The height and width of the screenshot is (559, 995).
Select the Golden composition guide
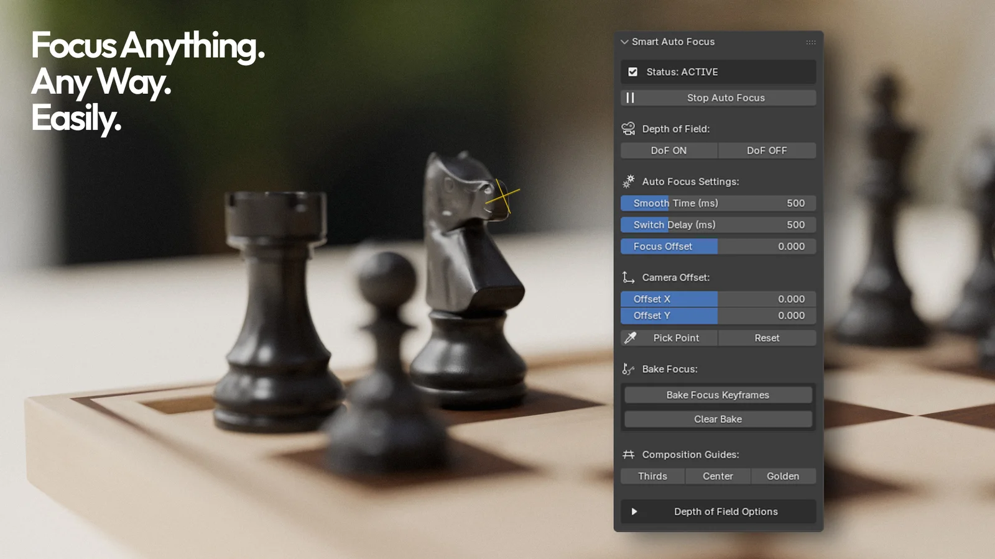(784, 476)
